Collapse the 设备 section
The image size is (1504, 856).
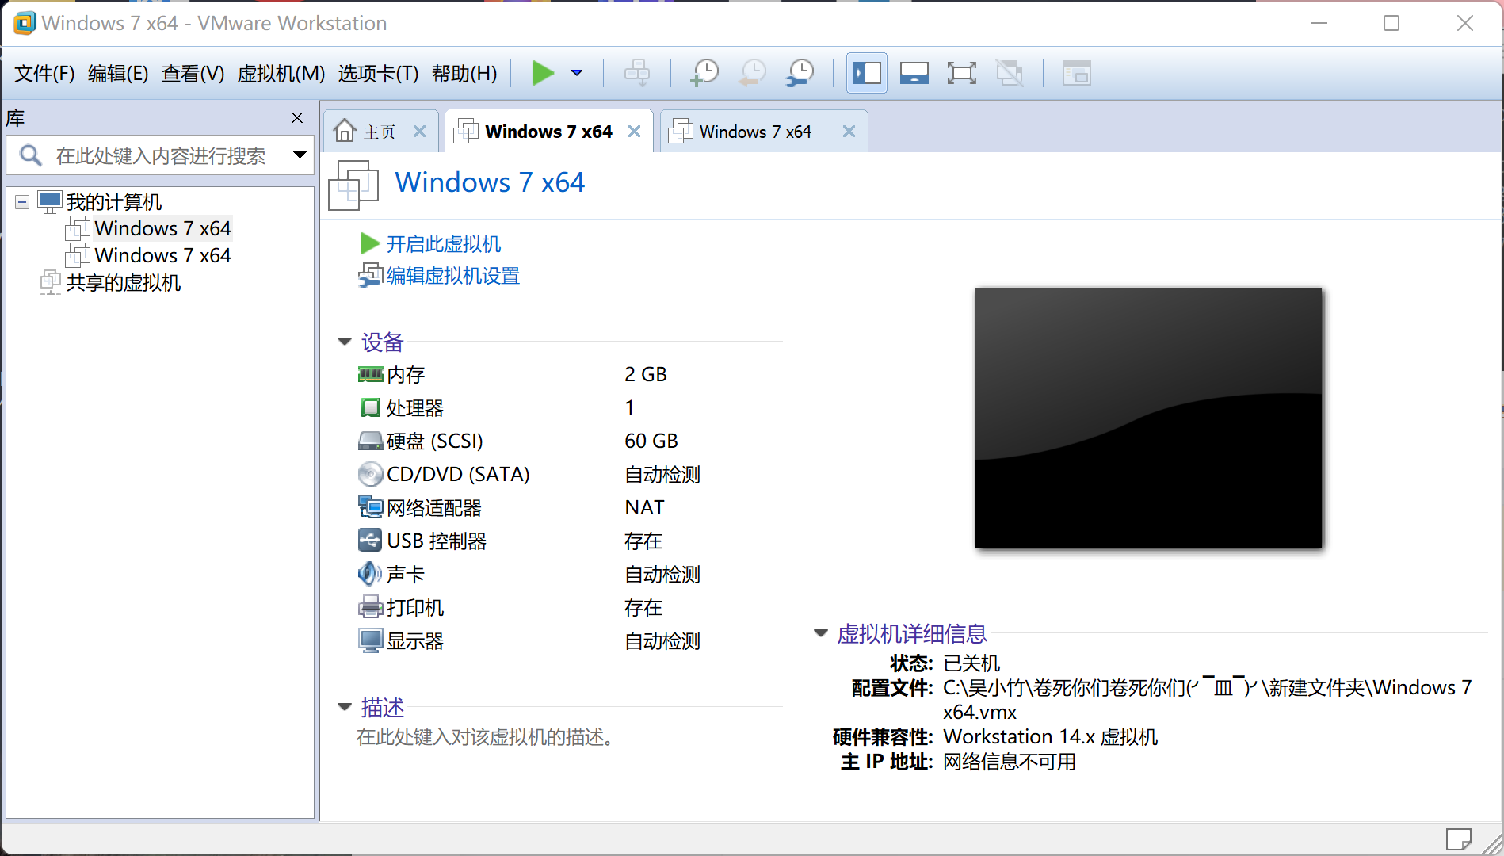pos(345,342)
